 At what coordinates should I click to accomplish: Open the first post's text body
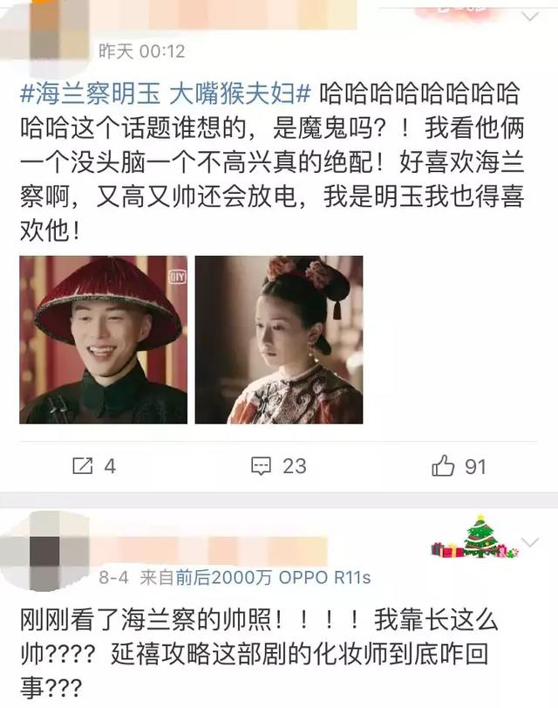click(x=272, y=162)
